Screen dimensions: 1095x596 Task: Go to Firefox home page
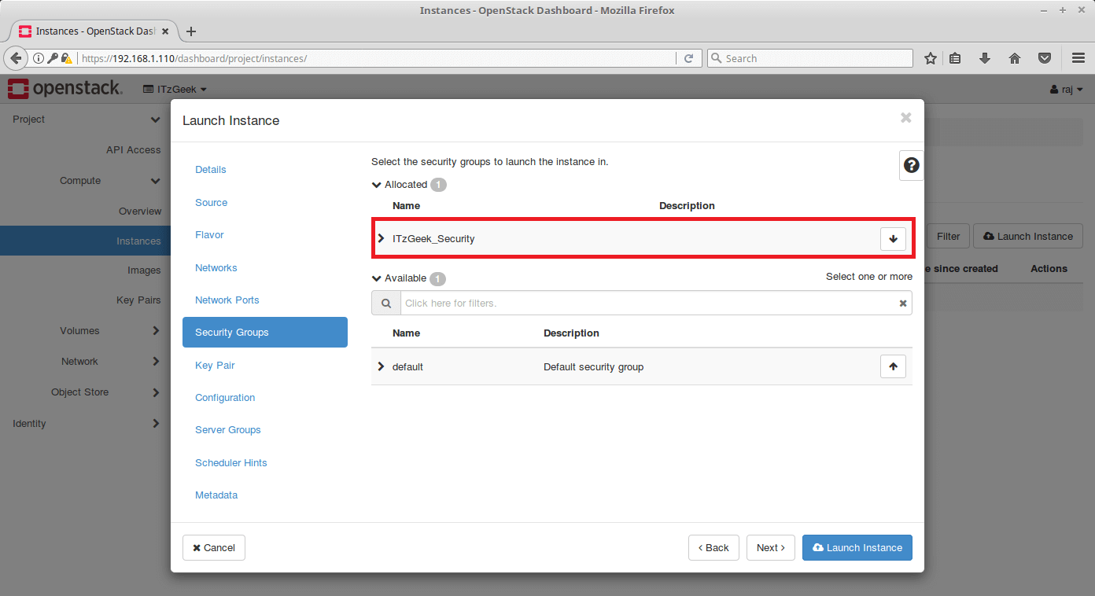click(x=1015, y=58)
